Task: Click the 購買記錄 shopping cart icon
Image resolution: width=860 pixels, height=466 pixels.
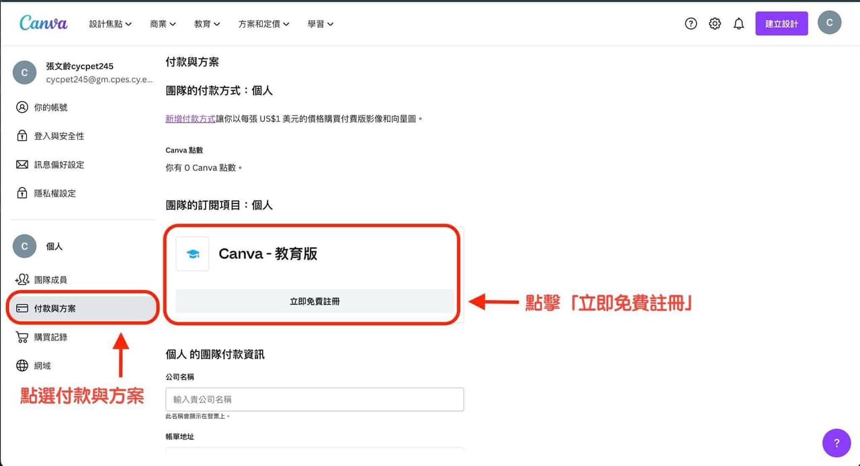Action: [x=22, y=337]
